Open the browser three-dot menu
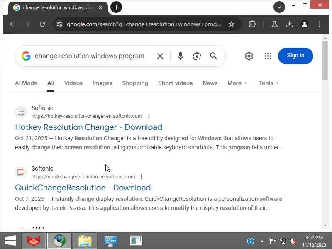Viewport: 332px width, 249px height. tap(320, 24)
